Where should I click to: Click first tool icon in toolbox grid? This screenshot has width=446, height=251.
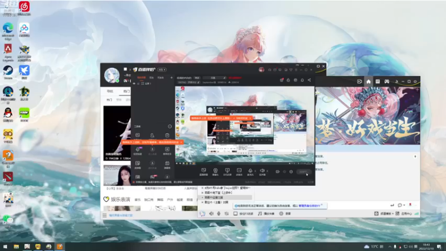pos(138,135)
